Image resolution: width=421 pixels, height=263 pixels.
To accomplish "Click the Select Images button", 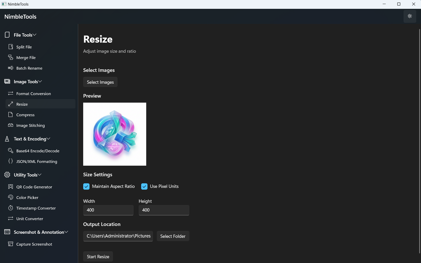I will [100, 82].
